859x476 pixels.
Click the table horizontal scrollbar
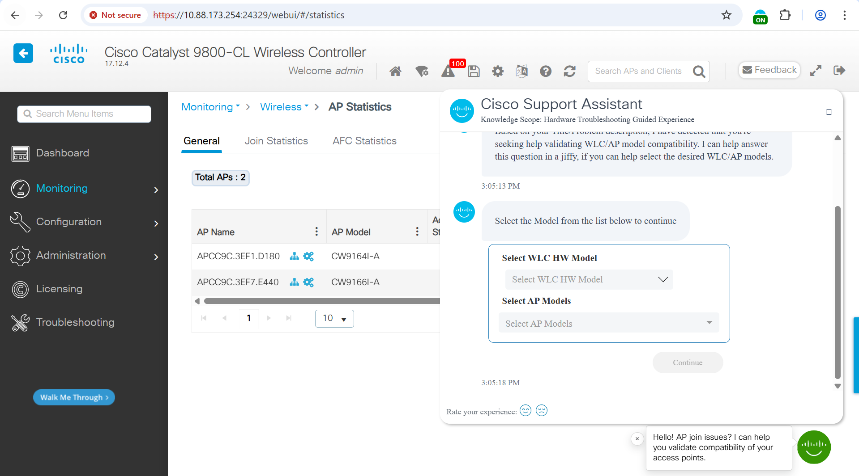pos(321,301)
